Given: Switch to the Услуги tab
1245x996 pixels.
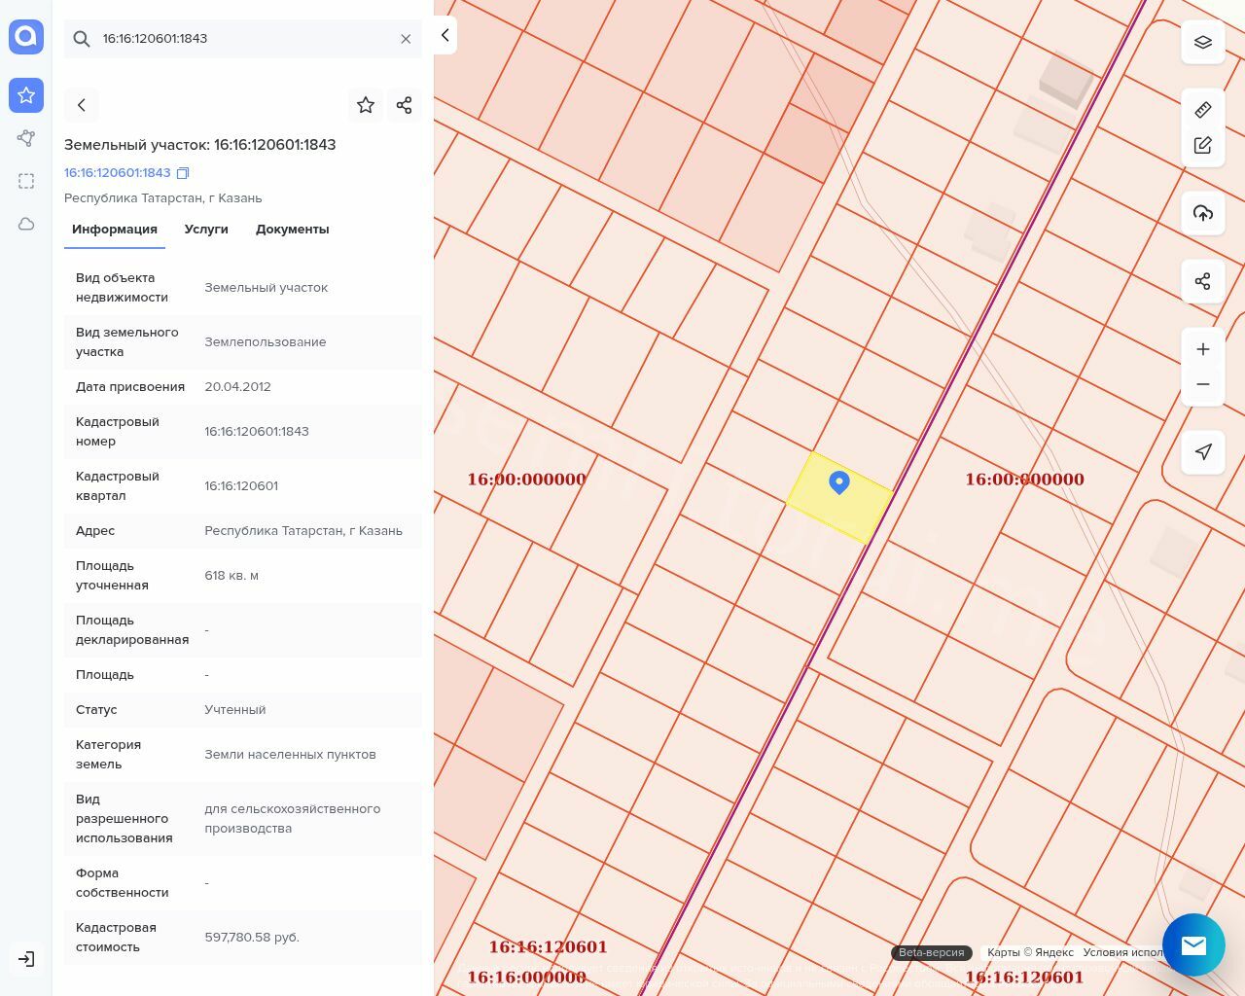Looking at the screenshot, I should pos(206,230).
